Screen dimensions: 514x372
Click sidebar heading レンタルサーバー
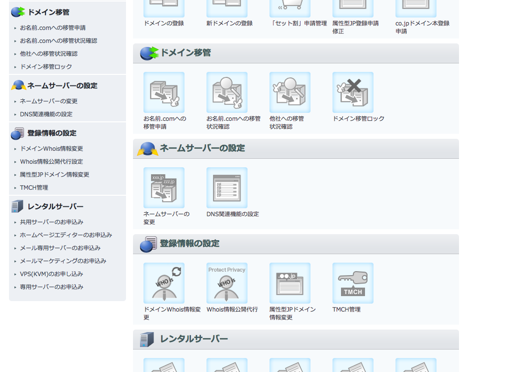pos(55,207)
